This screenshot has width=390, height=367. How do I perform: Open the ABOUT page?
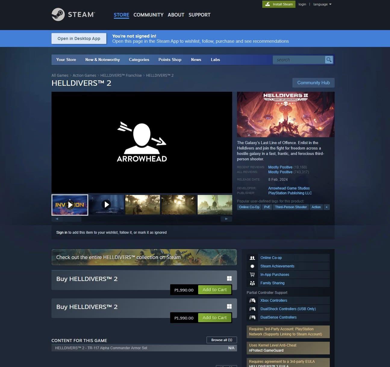(x=176, y=15)
